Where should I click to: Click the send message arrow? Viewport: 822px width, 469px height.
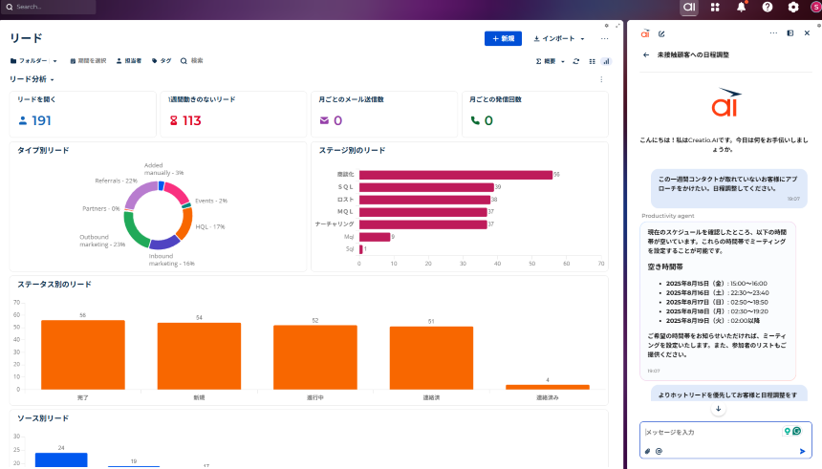[802, 451]
